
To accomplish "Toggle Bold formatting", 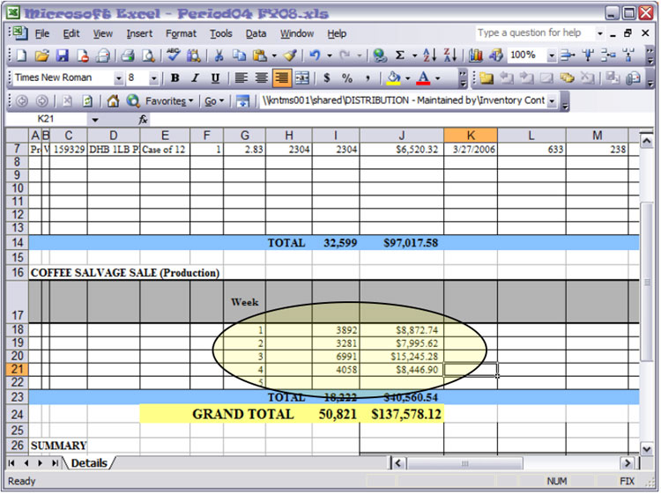I will coord(175,77).
